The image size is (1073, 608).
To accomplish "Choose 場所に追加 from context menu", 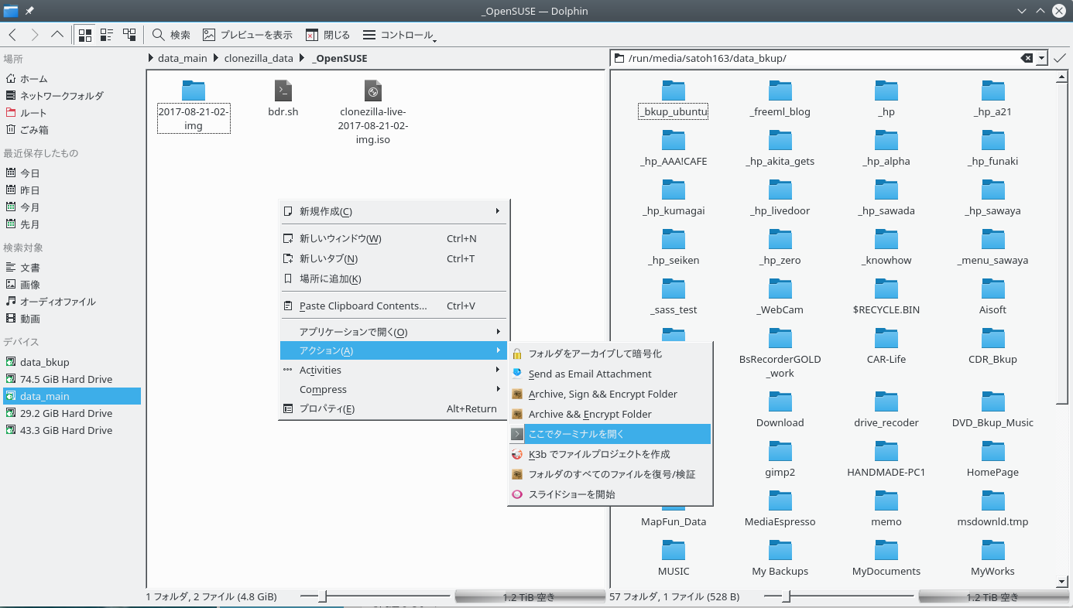I will point(393,278).
